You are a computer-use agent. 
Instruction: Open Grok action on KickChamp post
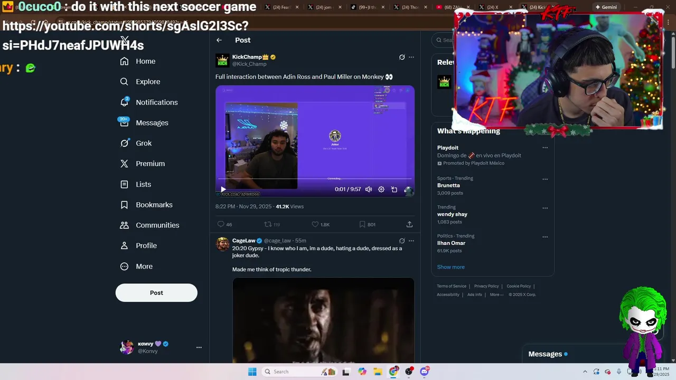point(402,57)
